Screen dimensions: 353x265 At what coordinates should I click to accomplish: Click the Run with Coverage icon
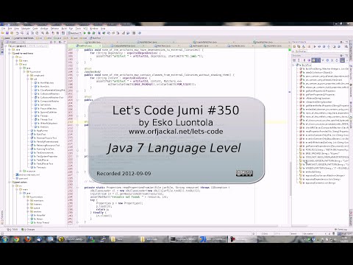[93, 33]
